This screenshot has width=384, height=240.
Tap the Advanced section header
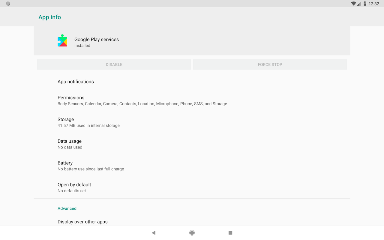click(67, 208)
